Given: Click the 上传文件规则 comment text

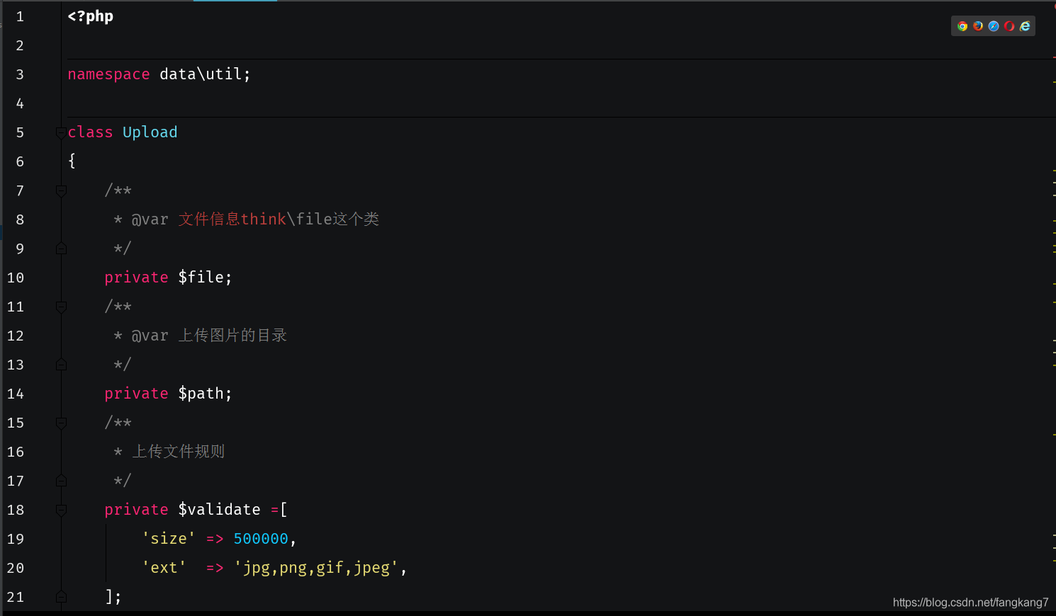Looking at the screenshot, I should pos(179,452).
